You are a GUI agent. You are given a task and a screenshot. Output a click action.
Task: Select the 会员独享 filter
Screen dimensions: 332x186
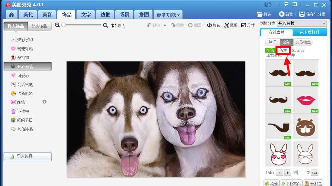(x=303, y=42)
